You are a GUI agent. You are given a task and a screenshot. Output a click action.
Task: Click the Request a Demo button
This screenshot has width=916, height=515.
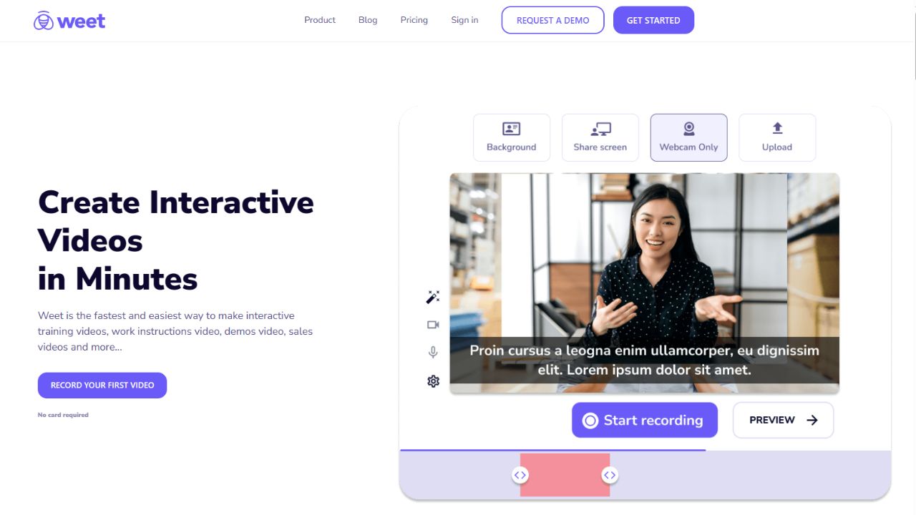pos(553,20)
